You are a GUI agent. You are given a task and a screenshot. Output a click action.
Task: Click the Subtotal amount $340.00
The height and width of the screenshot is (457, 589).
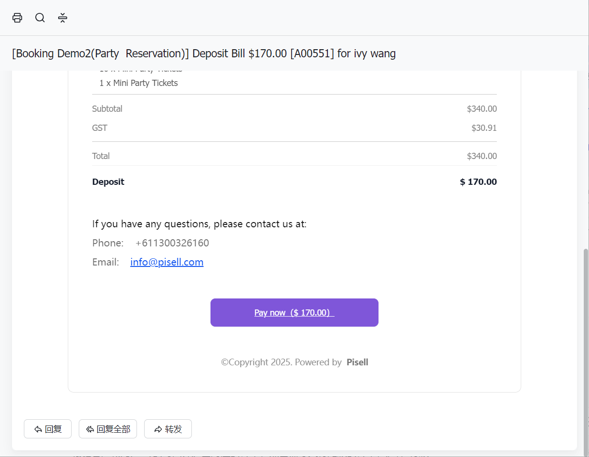[482, 109]
